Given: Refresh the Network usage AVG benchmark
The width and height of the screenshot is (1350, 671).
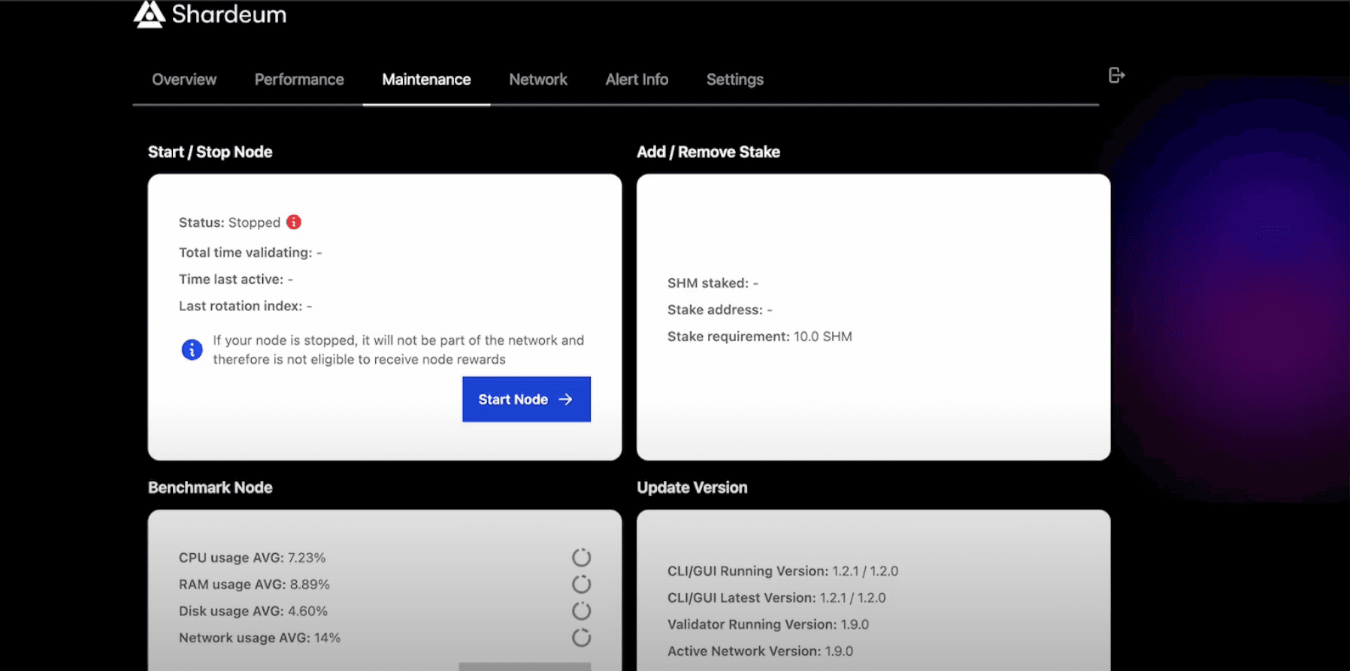Looking at the screenshot, I should click(581, 638).
